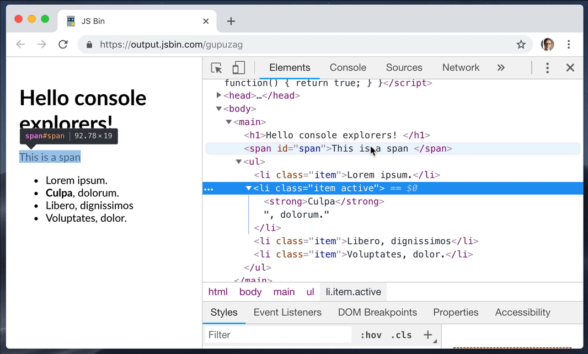
Task: Select the Lorem ipsum li row
Action: (392, 175)
